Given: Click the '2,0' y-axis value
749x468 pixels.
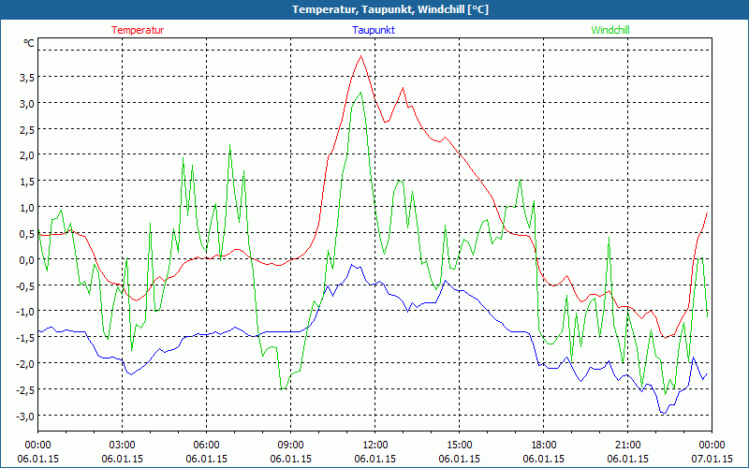Looking at the screenshot, I should click(26, 155).
